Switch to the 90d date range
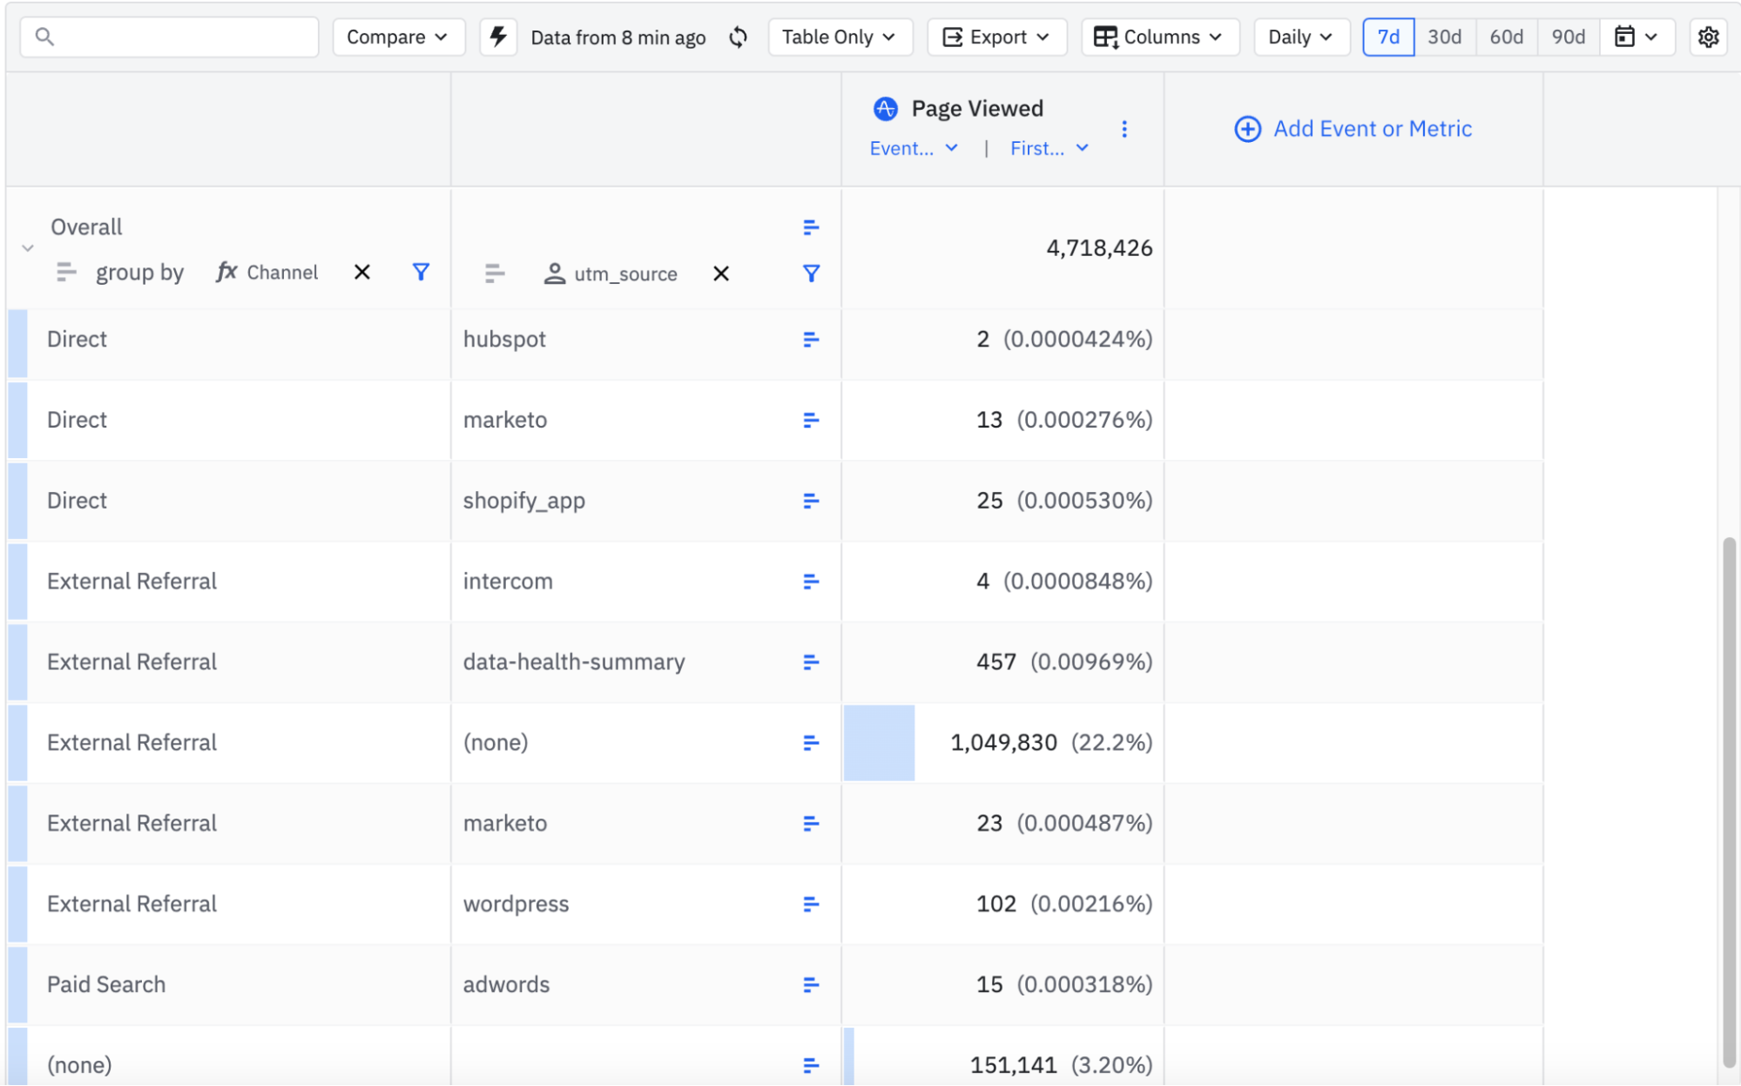The width and height of the screenshot is (1741, 1086). pos(1568,37)
